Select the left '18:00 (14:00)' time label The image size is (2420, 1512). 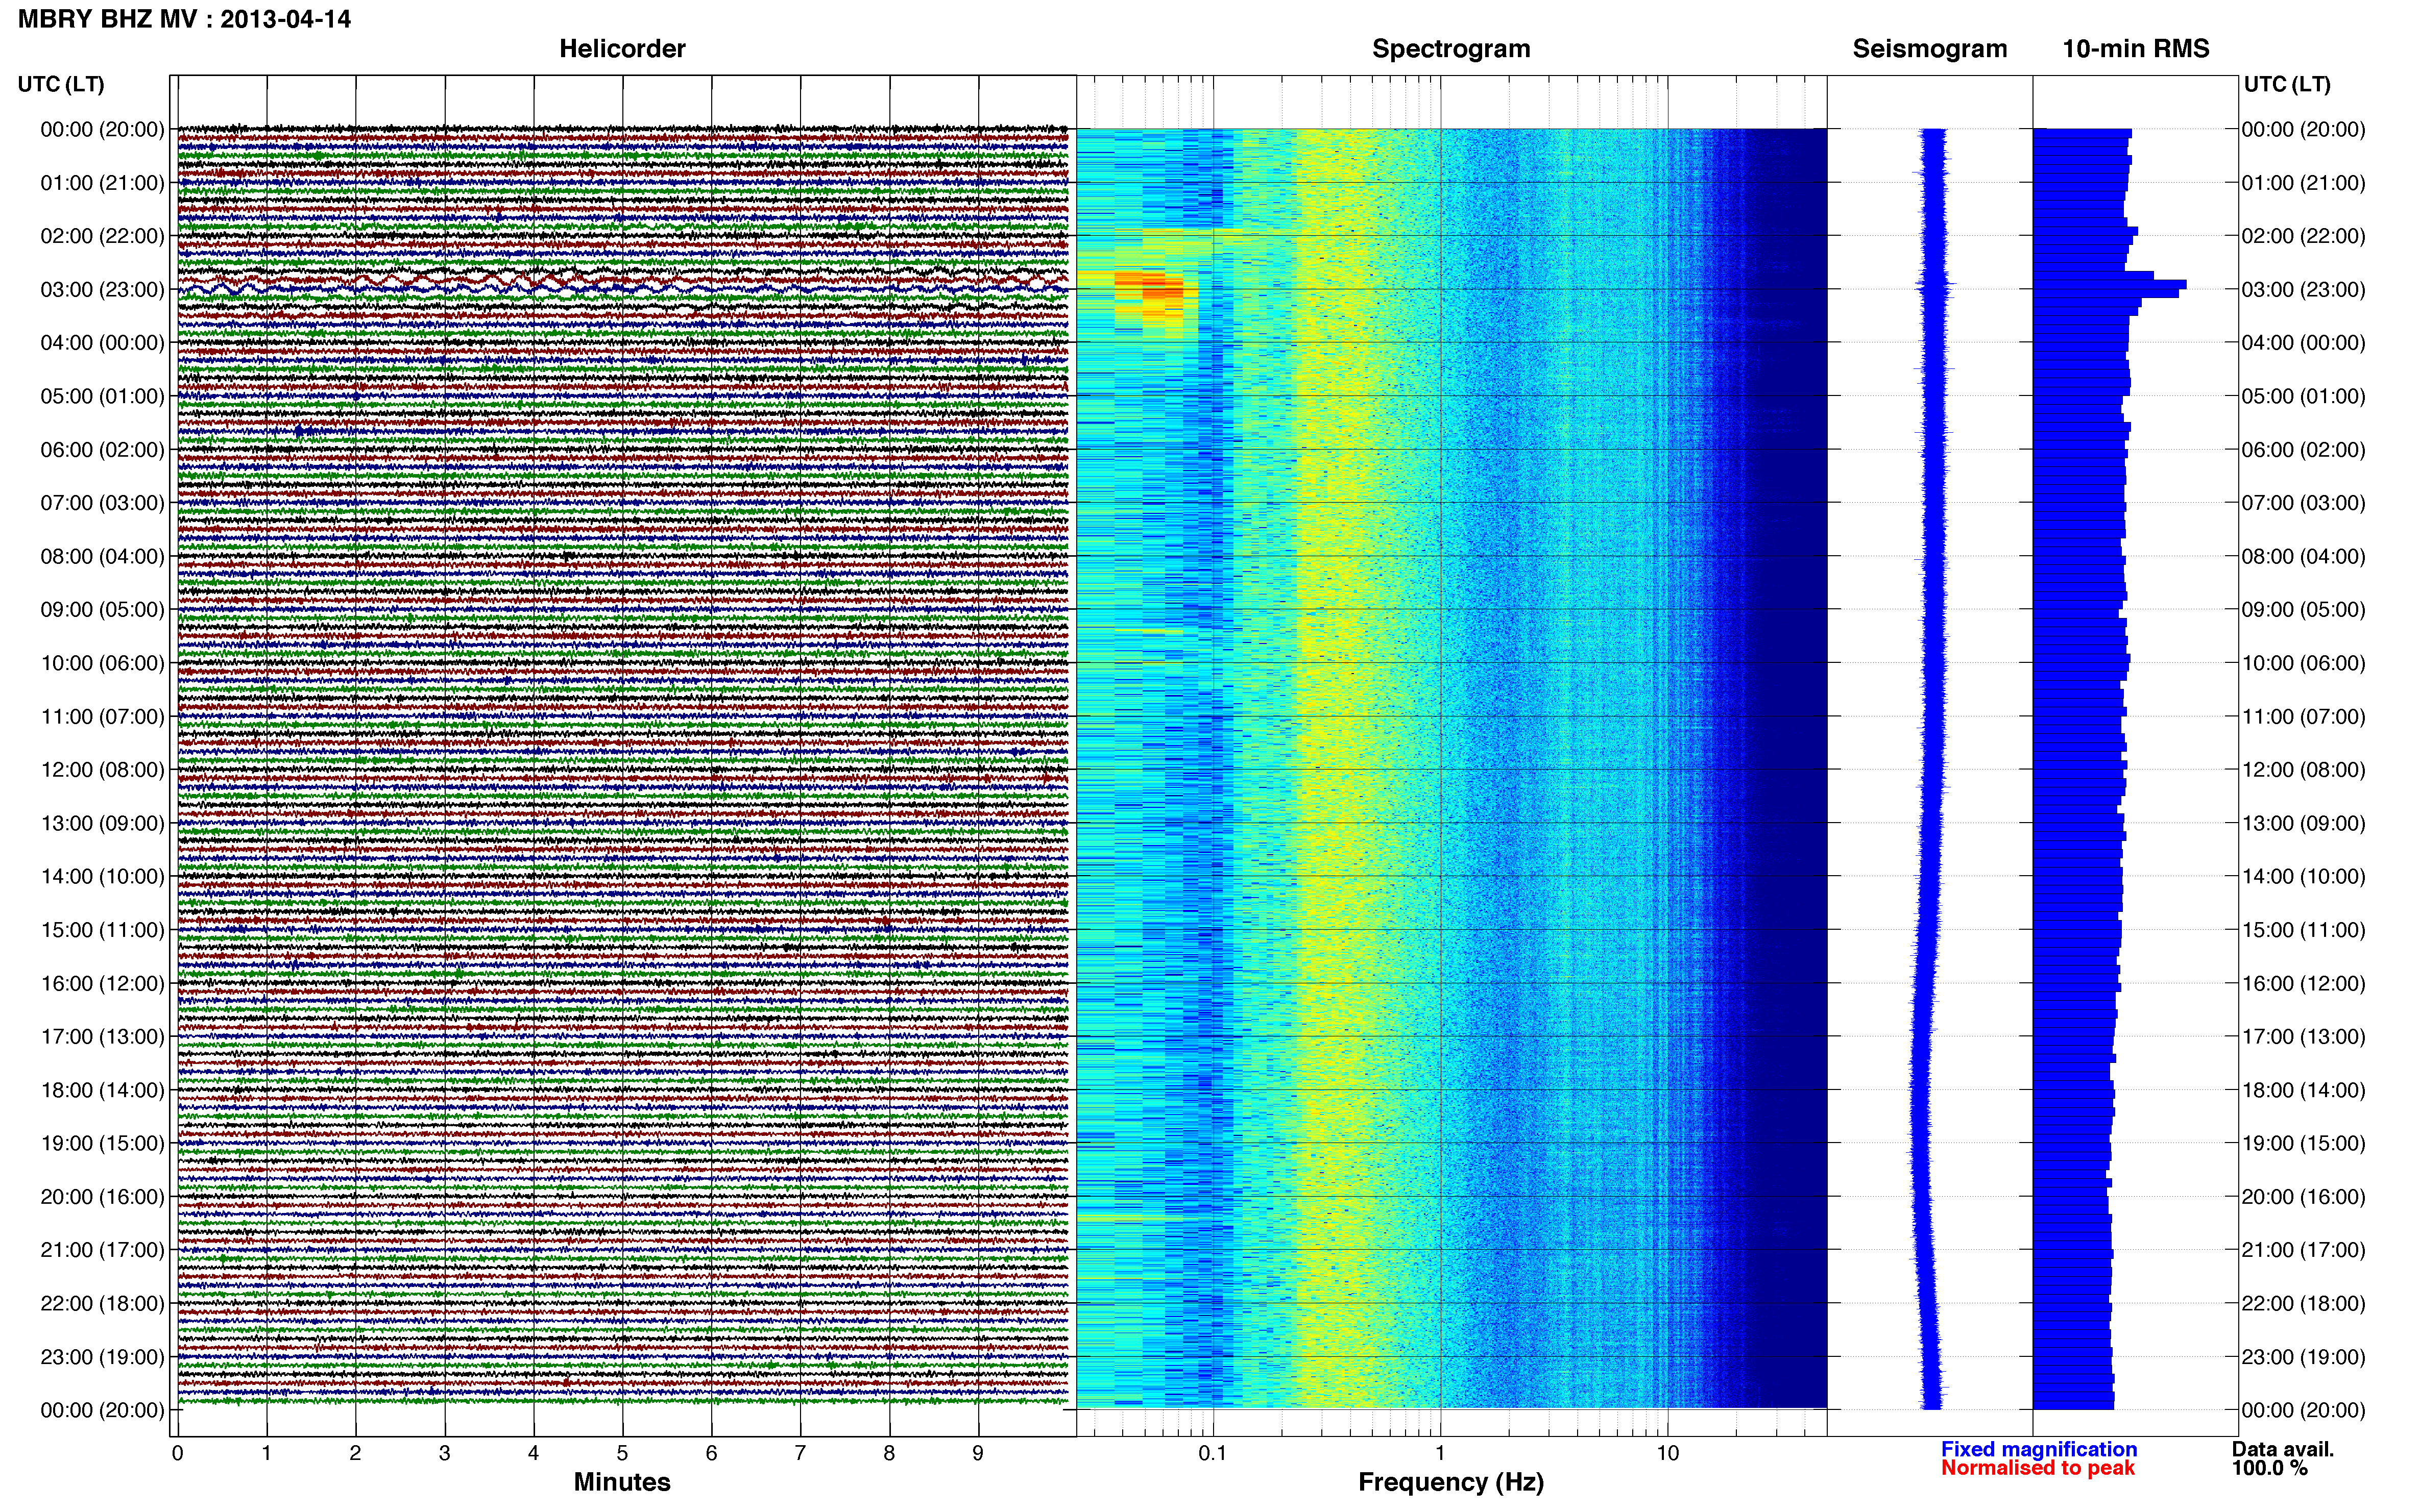click(x=102, y=1090)
